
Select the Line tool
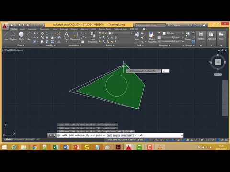tap(6, 36)
